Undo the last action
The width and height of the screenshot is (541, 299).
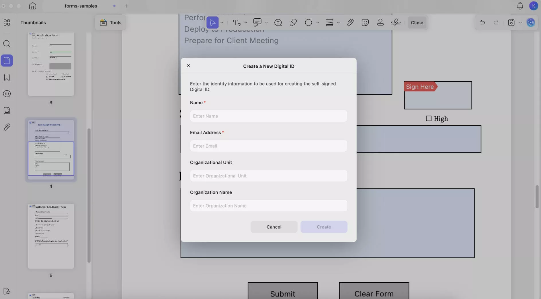point(482,22)
